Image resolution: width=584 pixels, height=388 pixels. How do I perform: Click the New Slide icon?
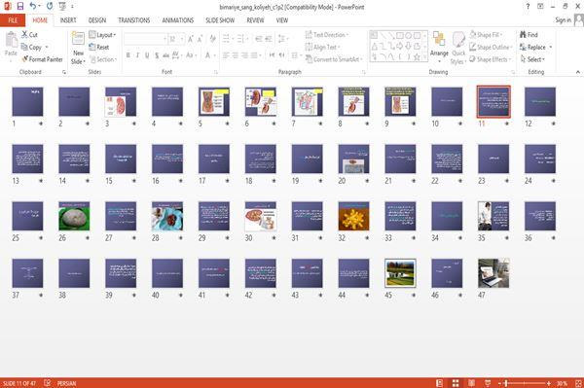coord(78,39)
